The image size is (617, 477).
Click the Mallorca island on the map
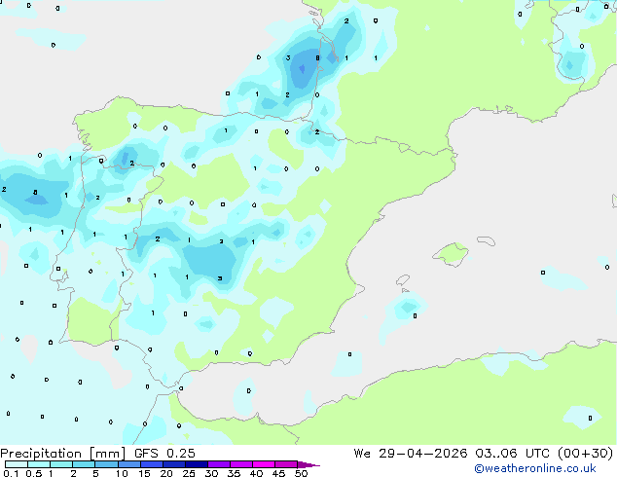tap(451, 254)
